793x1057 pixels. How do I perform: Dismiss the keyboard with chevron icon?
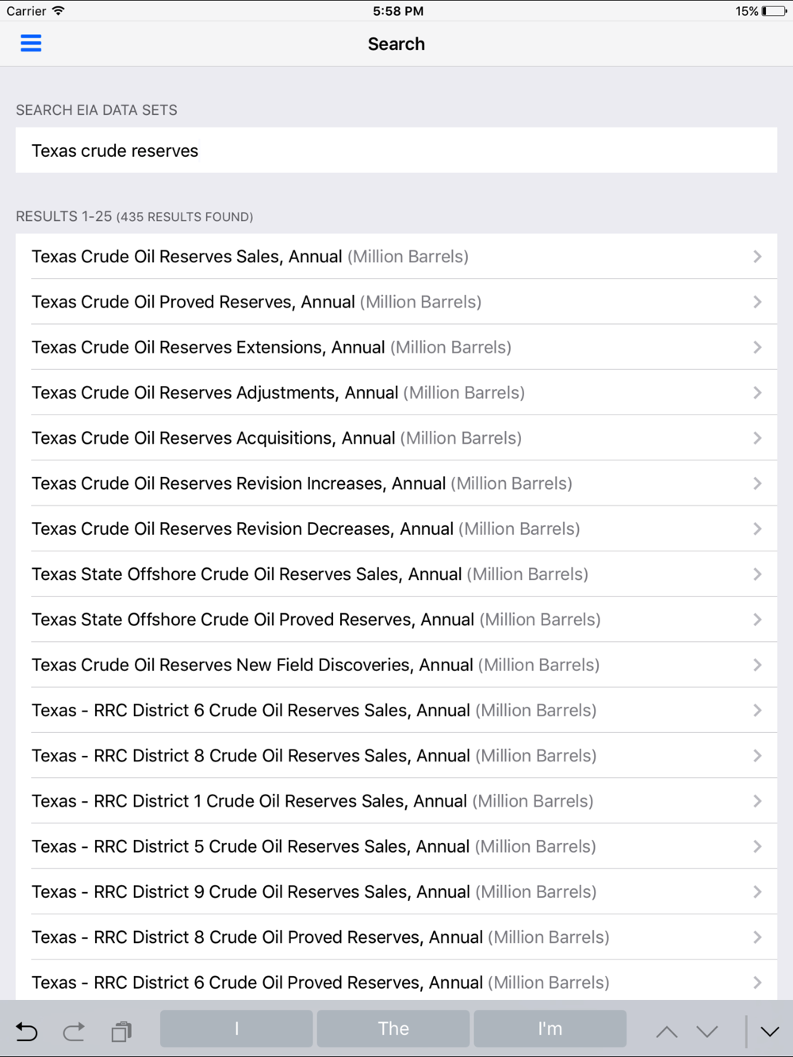[x=769, y=1031]
